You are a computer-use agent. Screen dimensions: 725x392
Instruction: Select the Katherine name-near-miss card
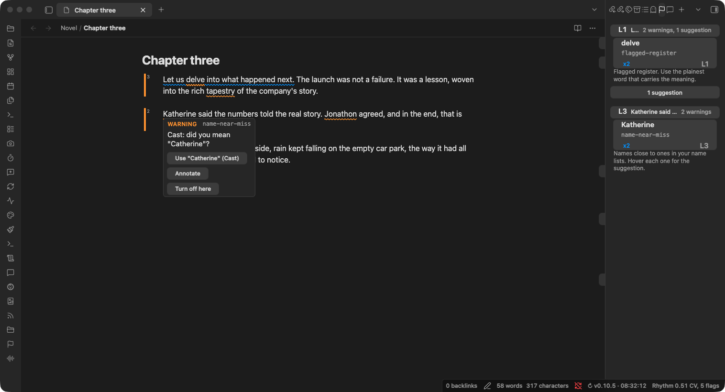tap(665, 135)
